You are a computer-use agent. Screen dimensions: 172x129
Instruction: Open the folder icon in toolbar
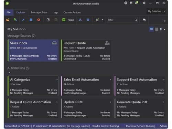point(8,20)
